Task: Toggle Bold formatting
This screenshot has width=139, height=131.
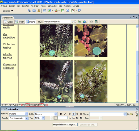Action: [61, 114]
